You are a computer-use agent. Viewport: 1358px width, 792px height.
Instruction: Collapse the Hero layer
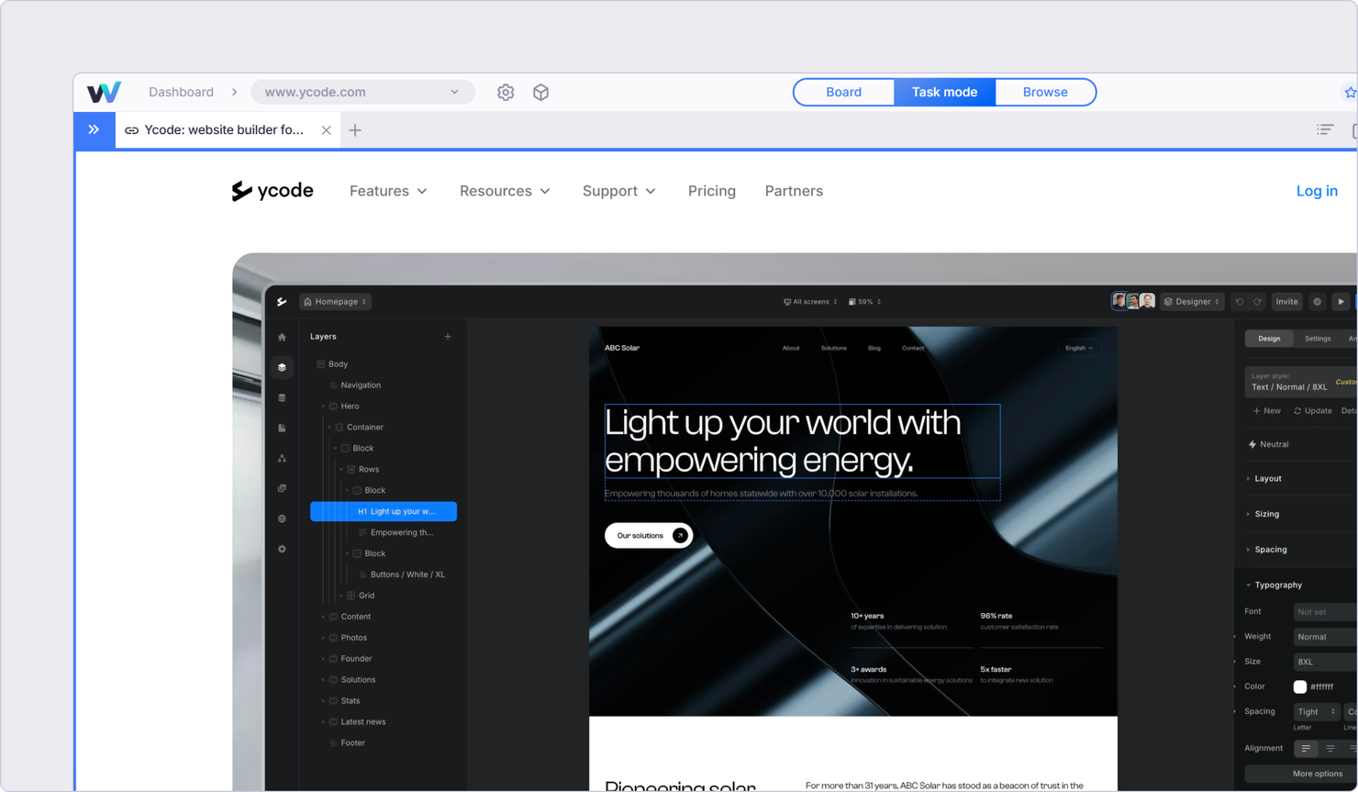(x=323, y=407)
